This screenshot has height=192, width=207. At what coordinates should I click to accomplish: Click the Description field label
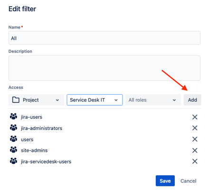click(20, 51)
